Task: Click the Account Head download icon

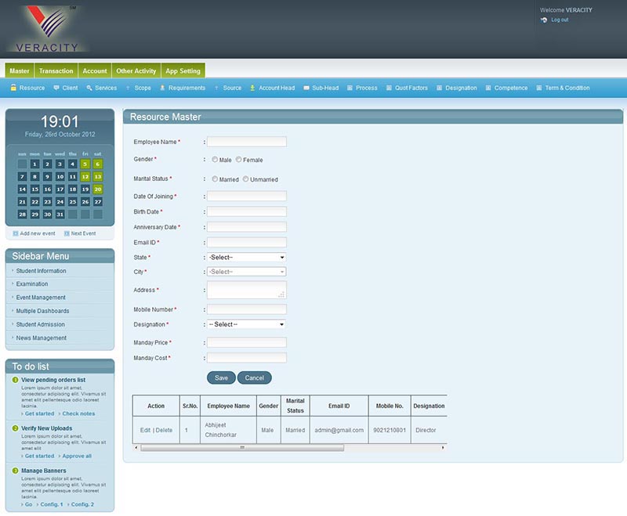Action: [x=252, y=88]
